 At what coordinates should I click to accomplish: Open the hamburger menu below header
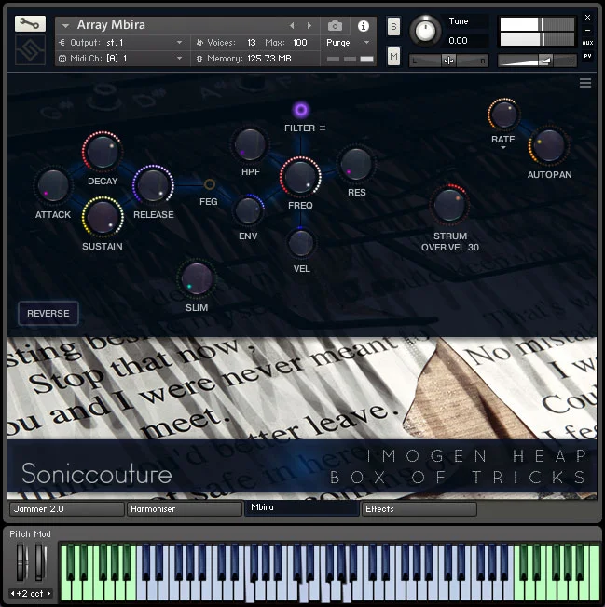585,83
